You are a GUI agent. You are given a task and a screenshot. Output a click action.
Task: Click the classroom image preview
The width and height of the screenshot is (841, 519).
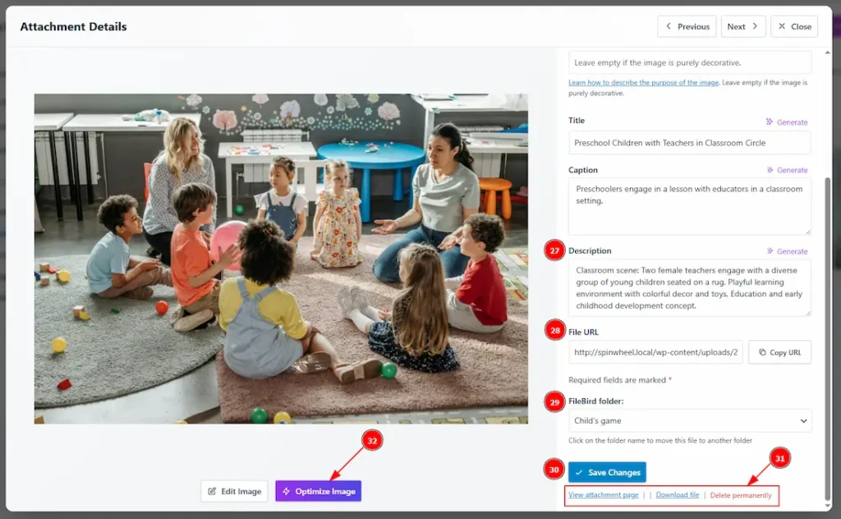point(281,259)
